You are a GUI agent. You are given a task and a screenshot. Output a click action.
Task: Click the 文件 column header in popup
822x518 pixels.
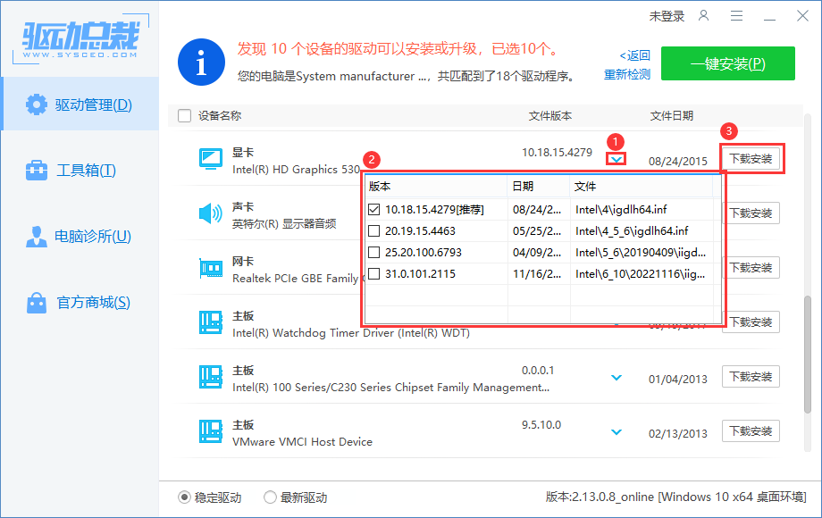coord(585,186)
